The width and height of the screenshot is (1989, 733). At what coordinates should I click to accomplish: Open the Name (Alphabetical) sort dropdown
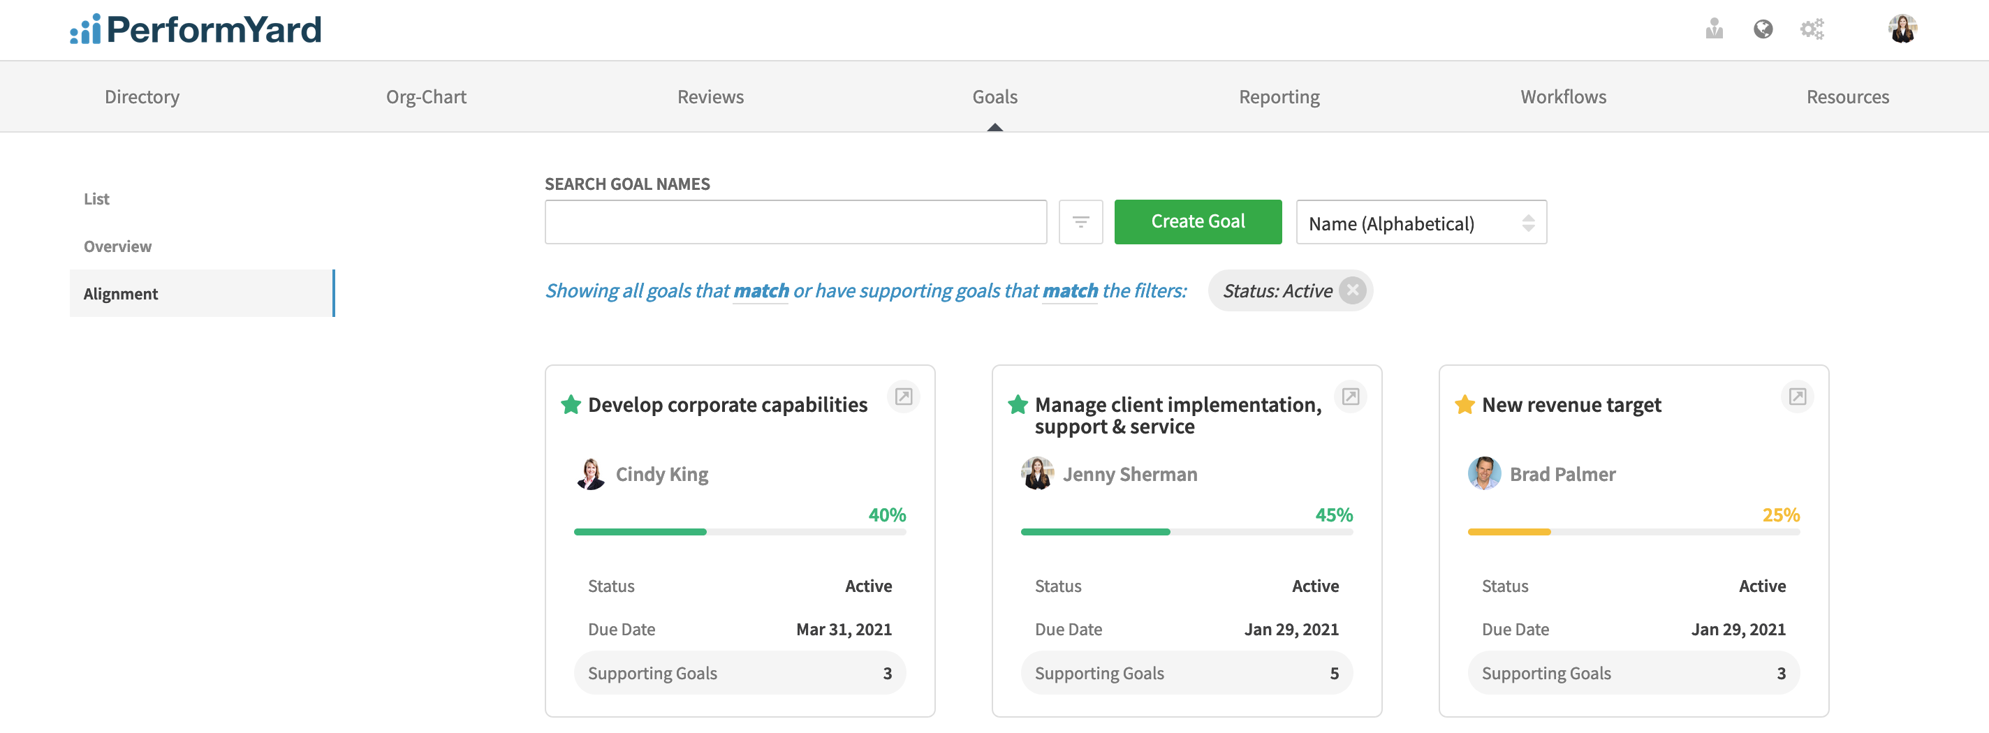(x=1421, y=223)
